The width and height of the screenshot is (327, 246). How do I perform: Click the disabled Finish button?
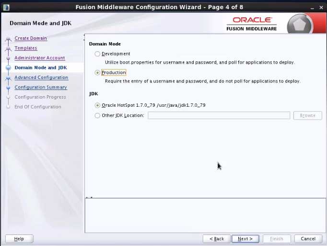click(x=277, y=239)
